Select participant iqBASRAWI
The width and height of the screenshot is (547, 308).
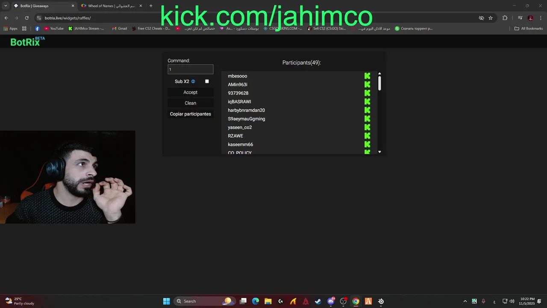click(x=239, y=102)
